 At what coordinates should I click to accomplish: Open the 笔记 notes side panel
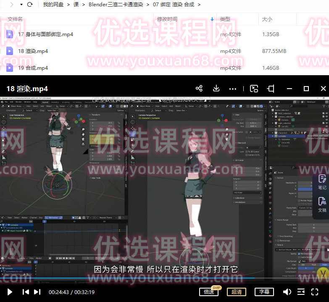(x=322, y=182)
